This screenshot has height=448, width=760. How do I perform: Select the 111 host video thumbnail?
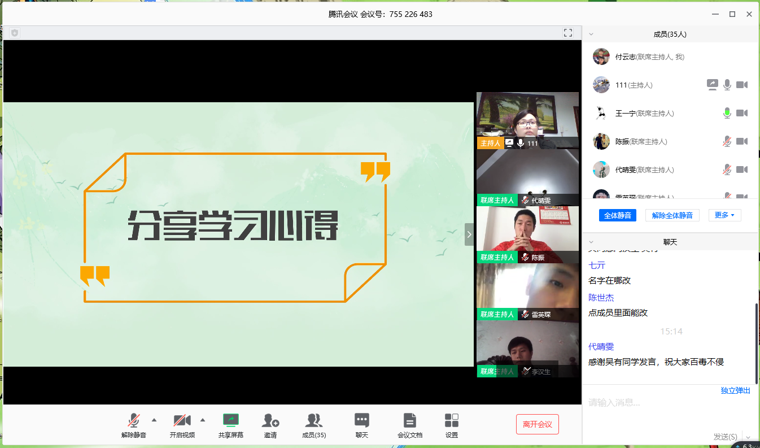tap(527, 120)
